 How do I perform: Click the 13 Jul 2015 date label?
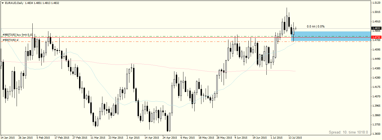click(295, 138)
